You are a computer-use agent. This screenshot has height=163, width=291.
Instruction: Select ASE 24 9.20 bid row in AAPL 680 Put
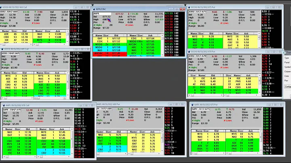pyautogui.click(x=112, y=144)
